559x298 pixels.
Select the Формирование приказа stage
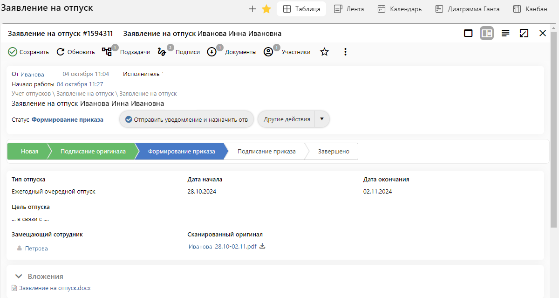coord(182,152)
